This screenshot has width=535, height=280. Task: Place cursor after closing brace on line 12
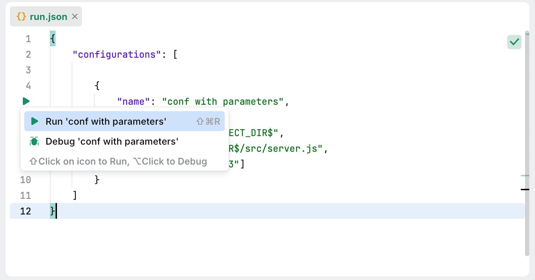[x=56, y=211]
